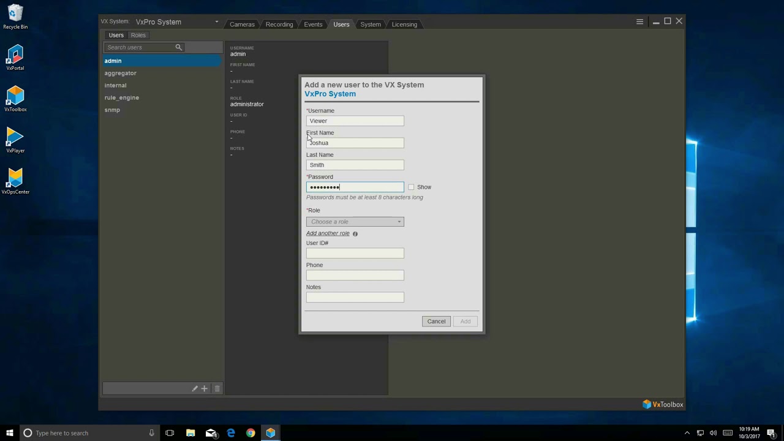
Task: Click the info icon next to Add another role
Action: 355,233
